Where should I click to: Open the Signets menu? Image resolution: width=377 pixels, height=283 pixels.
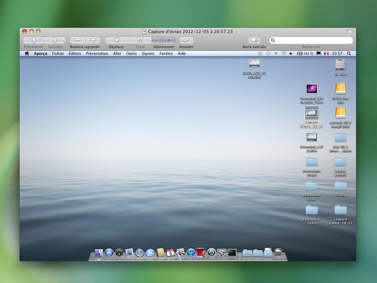[148, 53]
